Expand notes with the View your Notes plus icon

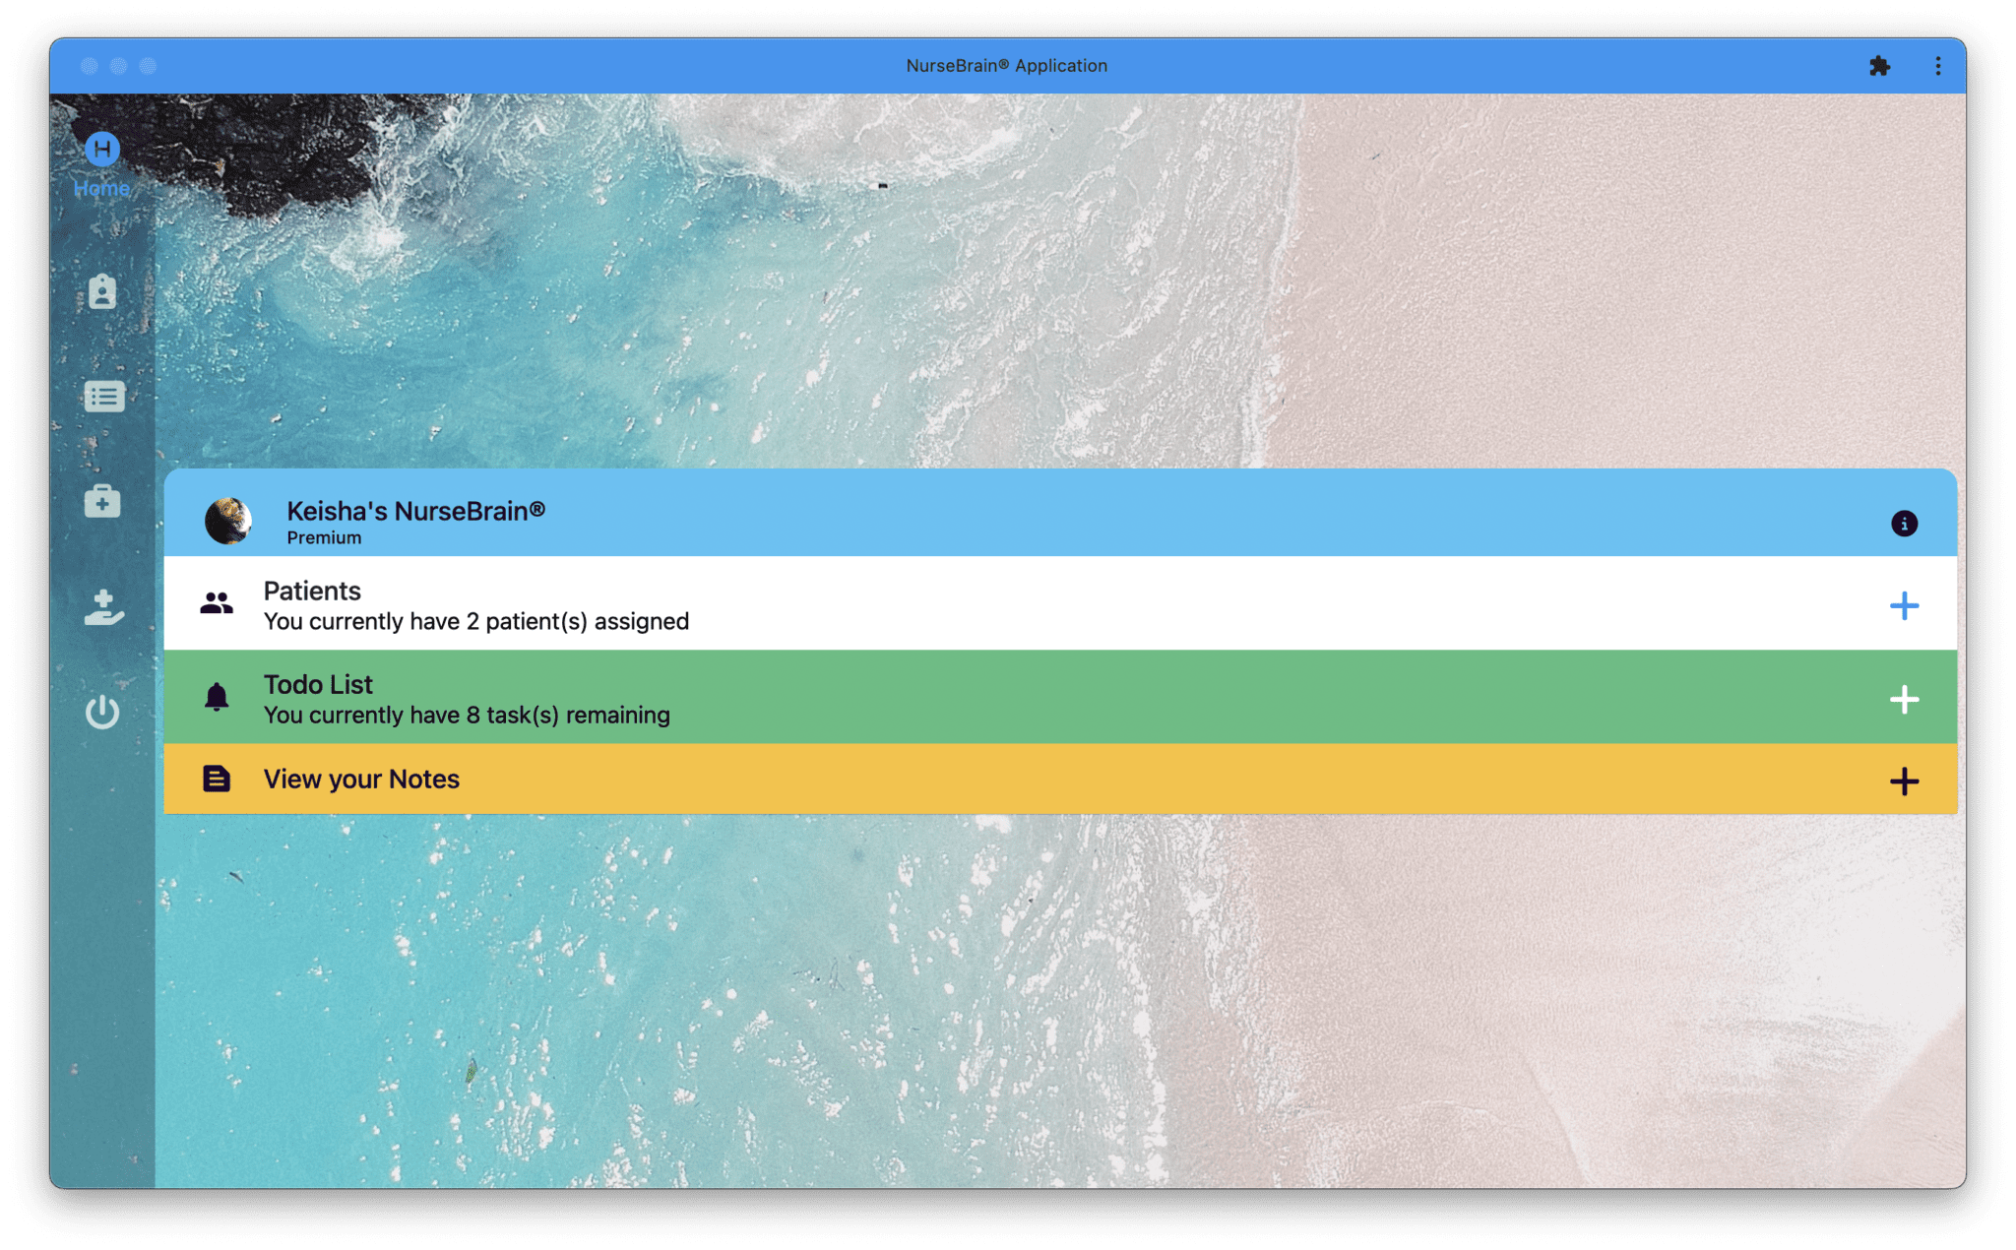click(x=1904, y=781)
